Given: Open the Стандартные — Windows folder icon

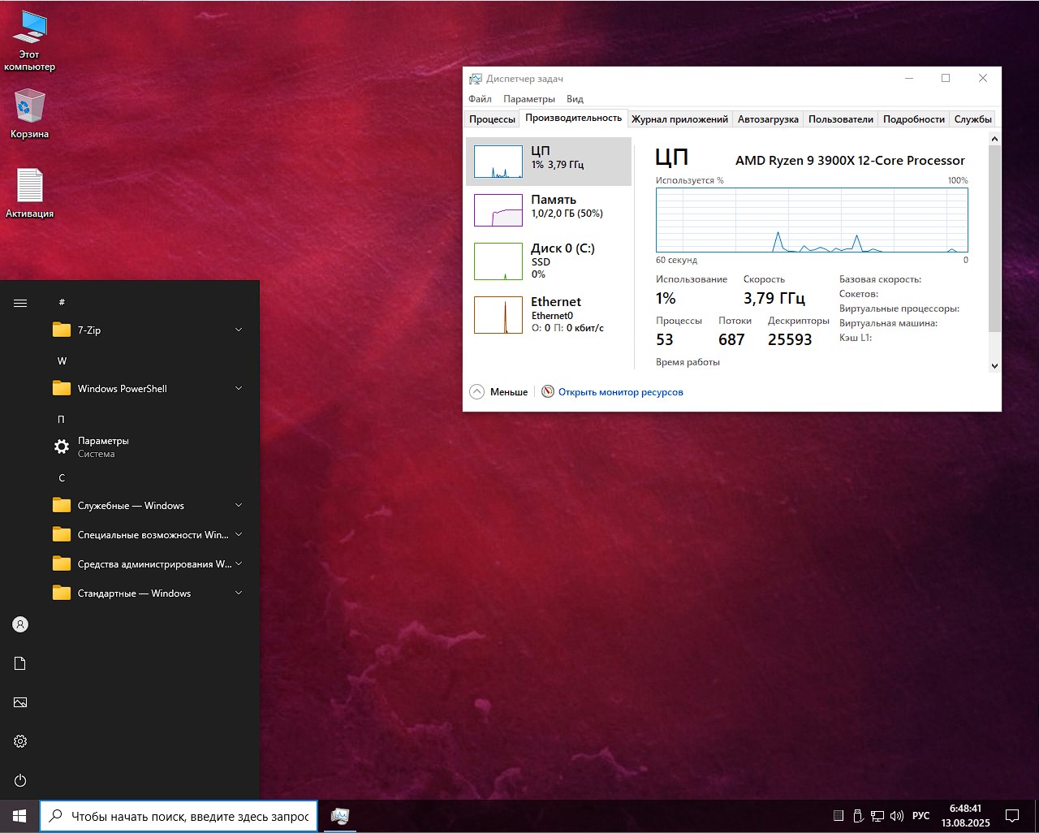Looking at the screenshot, I should coord(62,593).
